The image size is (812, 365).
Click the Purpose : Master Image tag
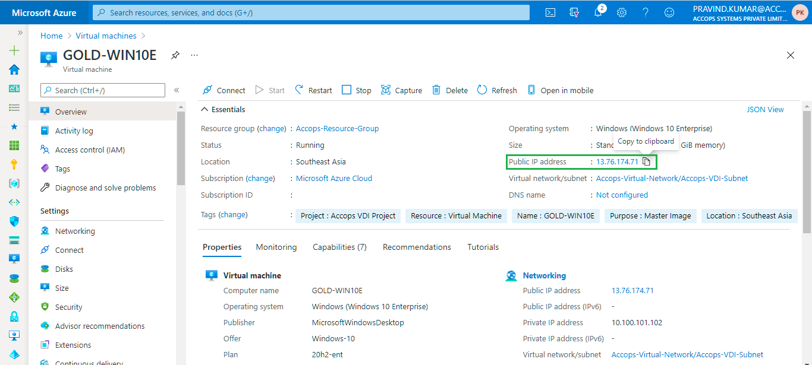tap(650, 215)
